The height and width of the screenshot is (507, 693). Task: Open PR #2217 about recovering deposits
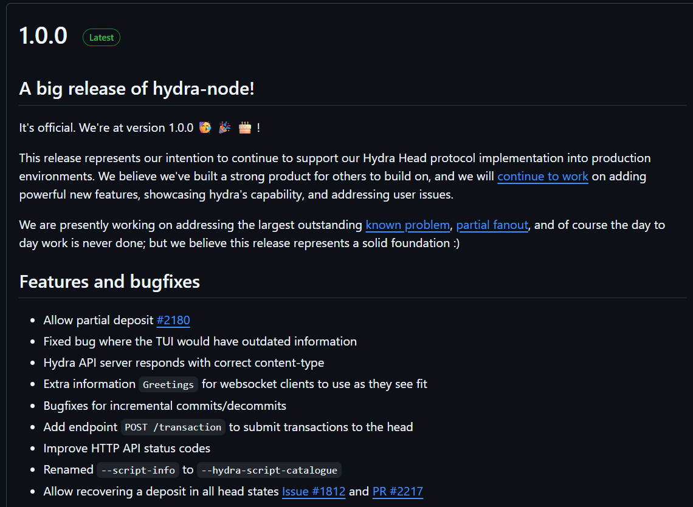[x=398, y=491]
